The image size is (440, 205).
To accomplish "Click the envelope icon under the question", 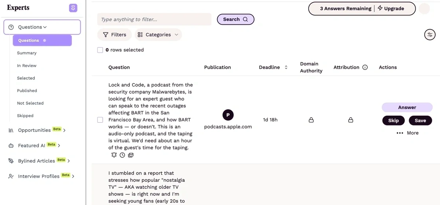I will [131, 155].
